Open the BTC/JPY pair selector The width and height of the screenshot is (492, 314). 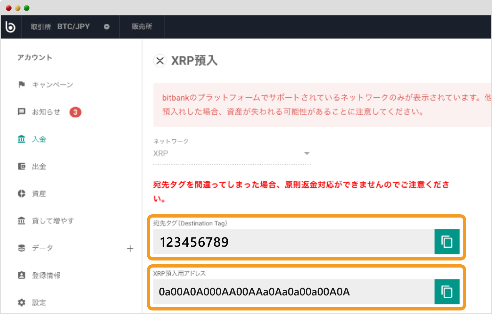[x=107, y=27]
